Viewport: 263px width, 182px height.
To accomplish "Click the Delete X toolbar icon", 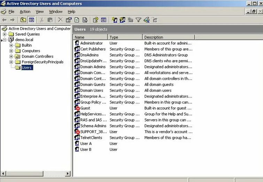I will [x=60, y=20].
